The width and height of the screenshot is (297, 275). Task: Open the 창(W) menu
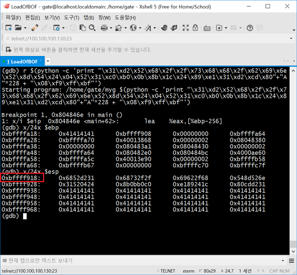[105, 18]
